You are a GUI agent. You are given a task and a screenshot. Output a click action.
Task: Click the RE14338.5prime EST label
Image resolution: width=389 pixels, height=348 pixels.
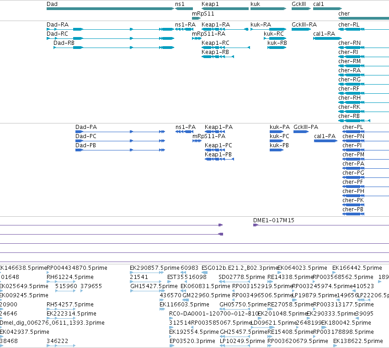pyautogui.click(x=290, y=277)
